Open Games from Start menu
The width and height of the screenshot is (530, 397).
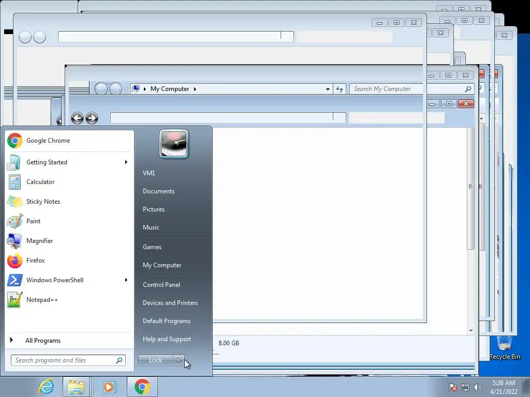click(x=152, y=247)
